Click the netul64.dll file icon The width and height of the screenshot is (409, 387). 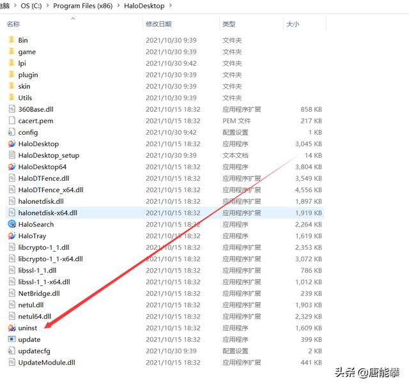pos(12,316)
